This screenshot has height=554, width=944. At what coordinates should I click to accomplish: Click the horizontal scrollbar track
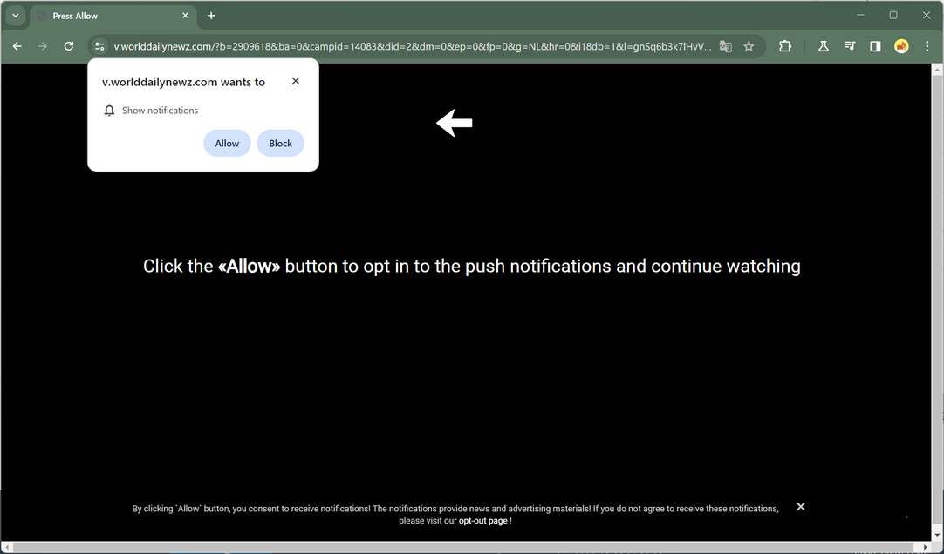[x=467, y=547]
